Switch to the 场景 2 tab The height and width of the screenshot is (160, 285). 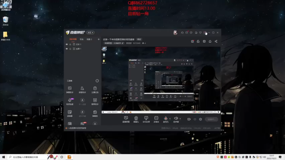coord(89,39)
